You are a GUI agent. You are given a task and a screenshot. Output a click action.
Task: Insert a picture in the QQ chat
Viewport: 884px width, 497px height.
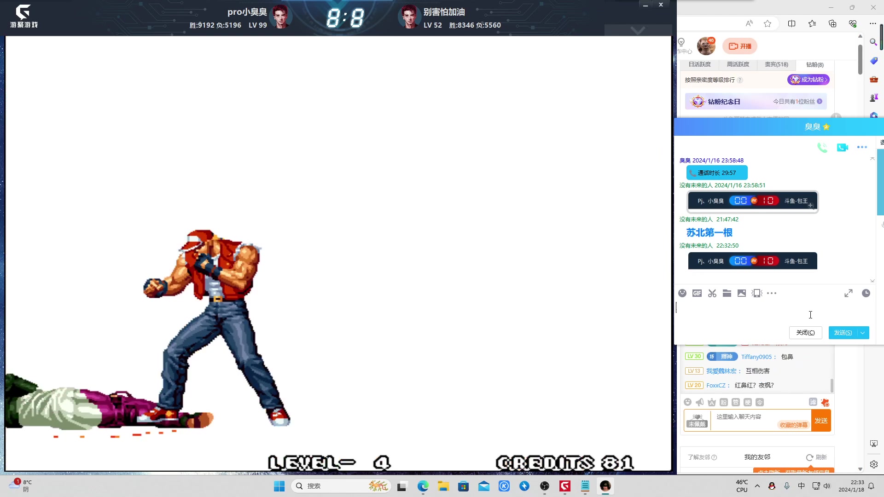tap(742, 293)
